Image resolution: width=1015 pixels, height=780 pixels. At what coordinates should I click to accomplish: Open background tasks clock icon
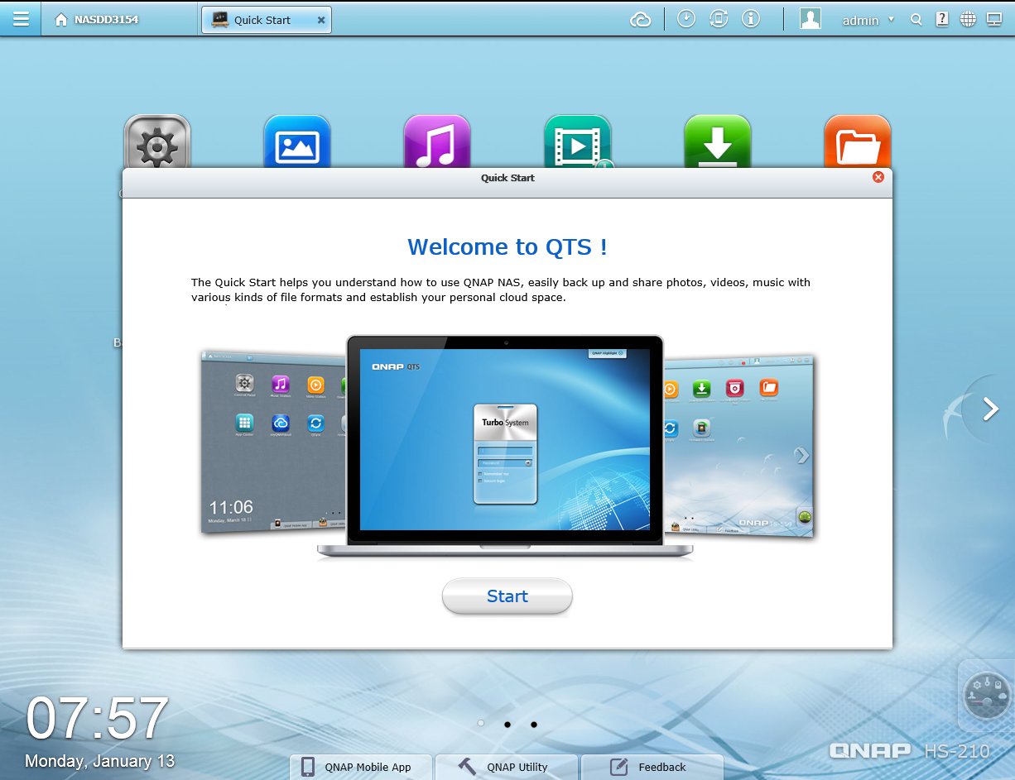click(686, 19)
